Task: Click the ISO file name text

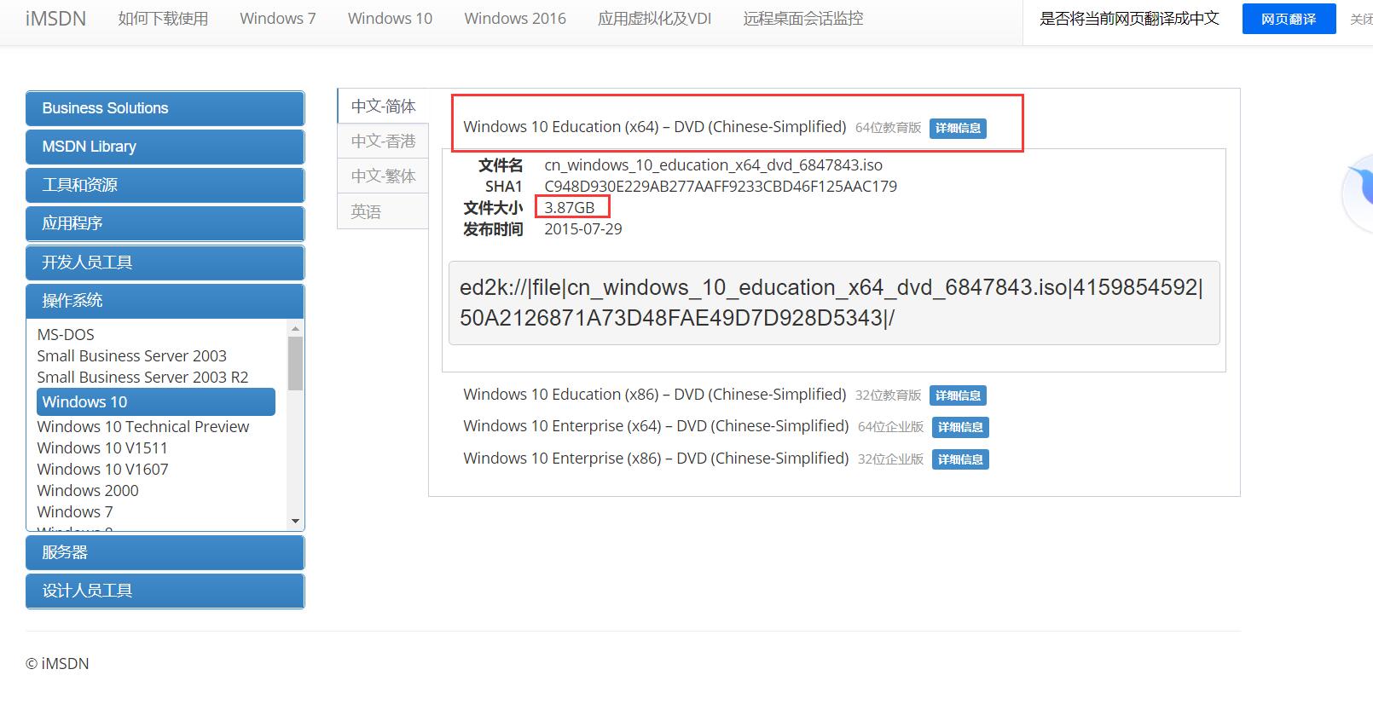Action: point(713,165)
